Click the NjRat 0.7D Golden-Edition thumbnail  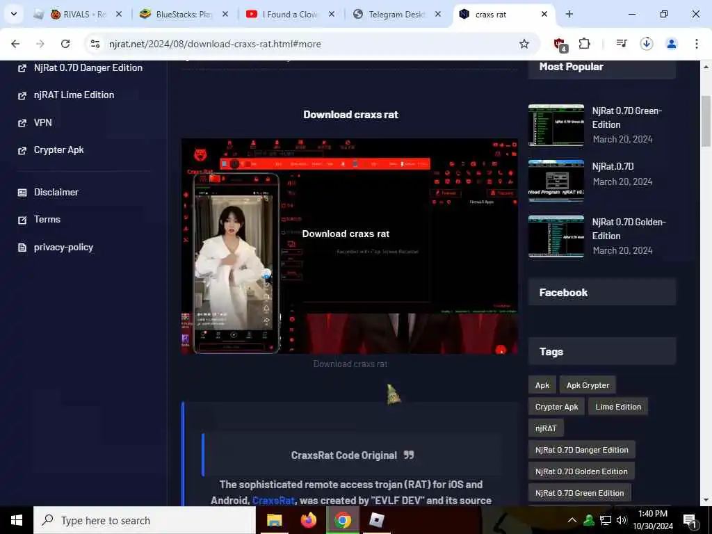click(x=556, y=236)
